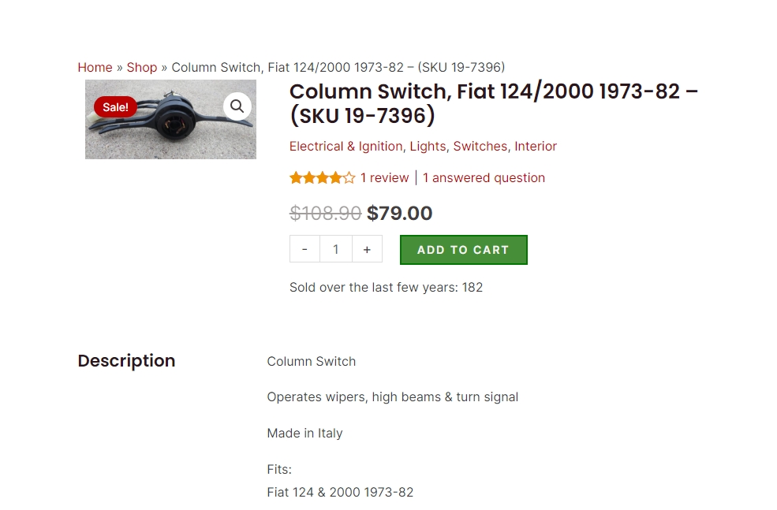Click the magnifying glass zoom icon on image
Viewport: 777px width, 510px height.
[x=237, y=106]
